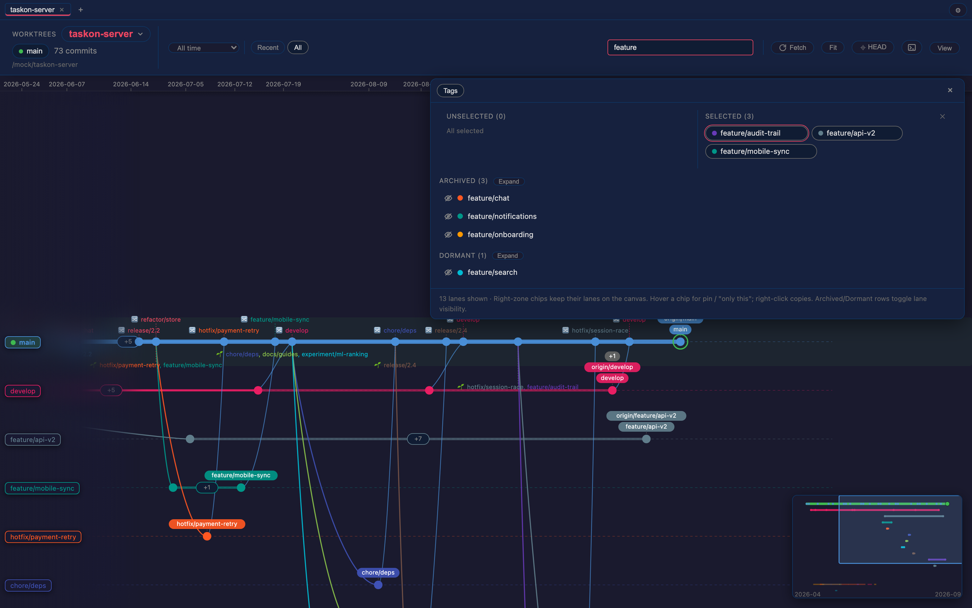The width and height of the screenshot is (972, 608).
Task: Close the Tags panel
Action: tap(950, 90)
